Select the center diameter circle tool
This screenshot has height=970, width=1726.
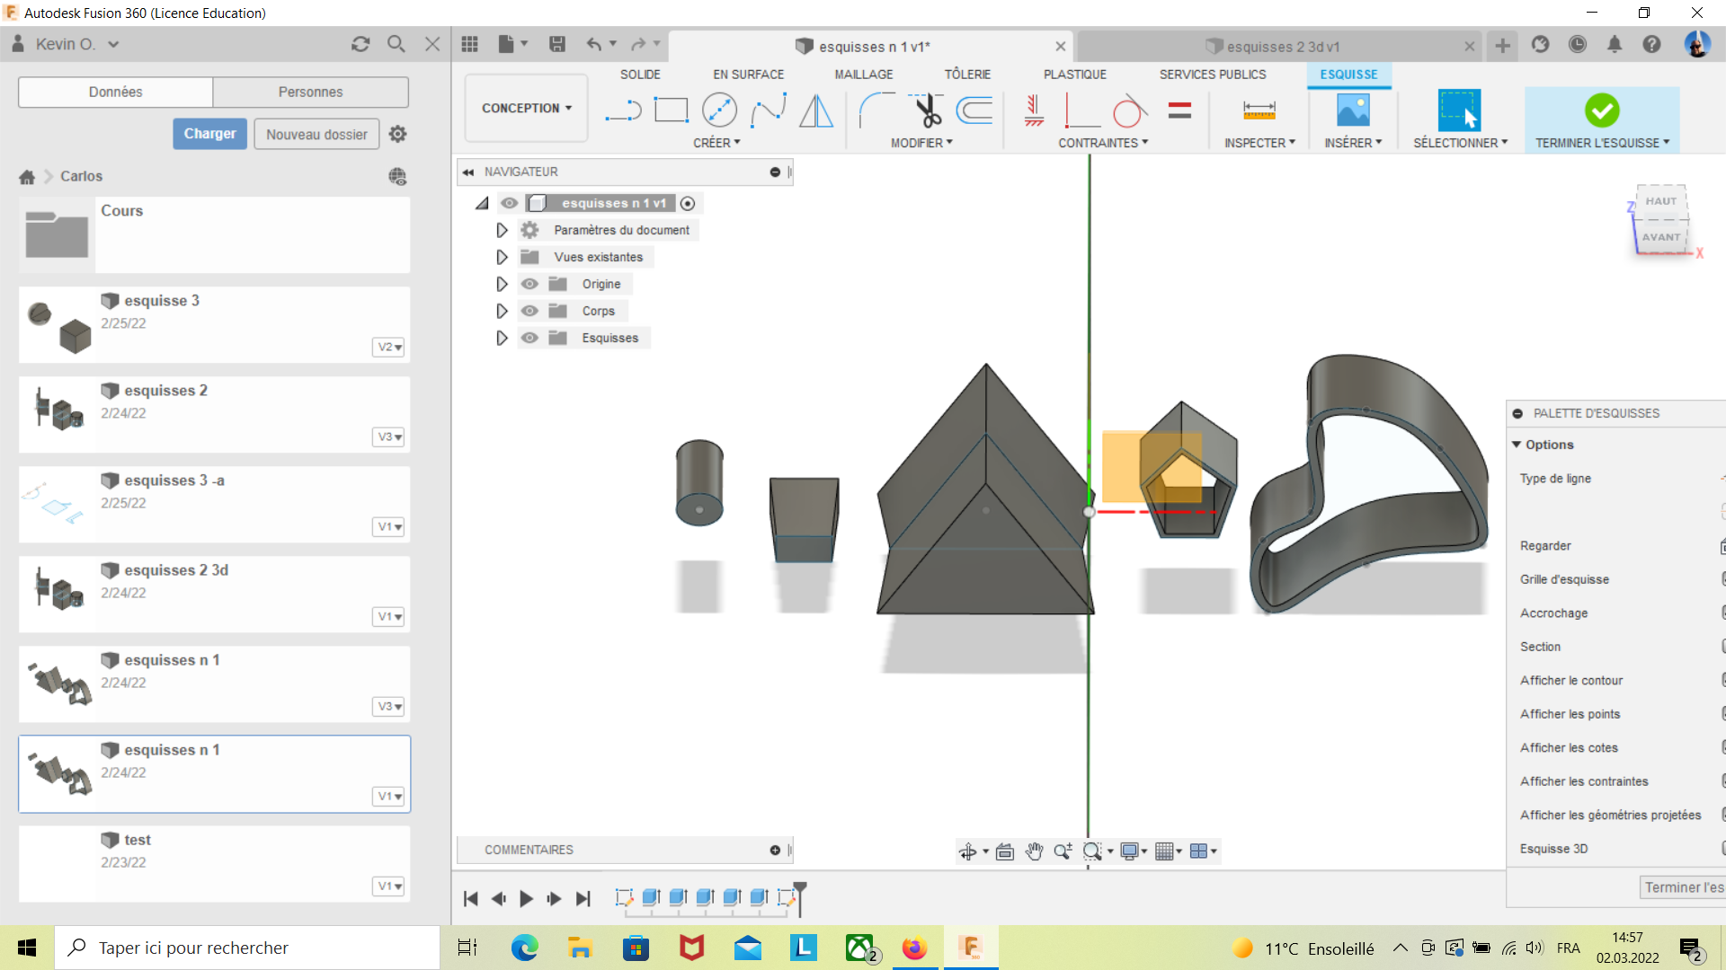click(x=719, y=110)
